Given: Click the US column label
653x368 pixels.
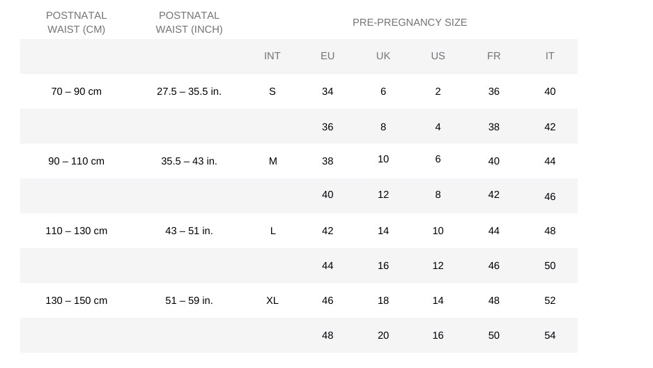Looking at the screenshot, I should 438,56.
